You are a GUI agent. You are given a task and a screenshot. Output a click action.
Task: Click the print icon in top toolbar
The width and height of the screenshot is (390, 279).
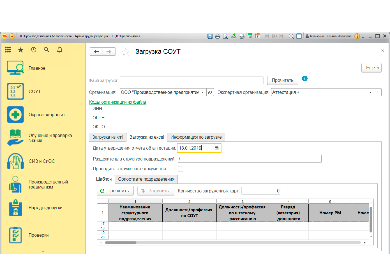217,36
